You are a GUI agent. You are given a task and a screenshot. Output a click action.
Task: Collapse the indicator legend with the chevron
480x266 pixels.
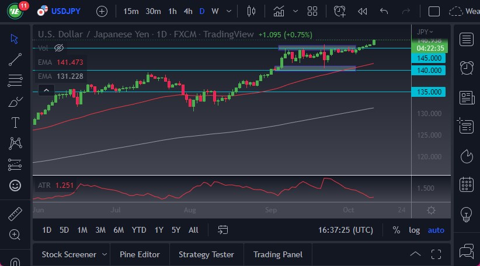point(46,90)
